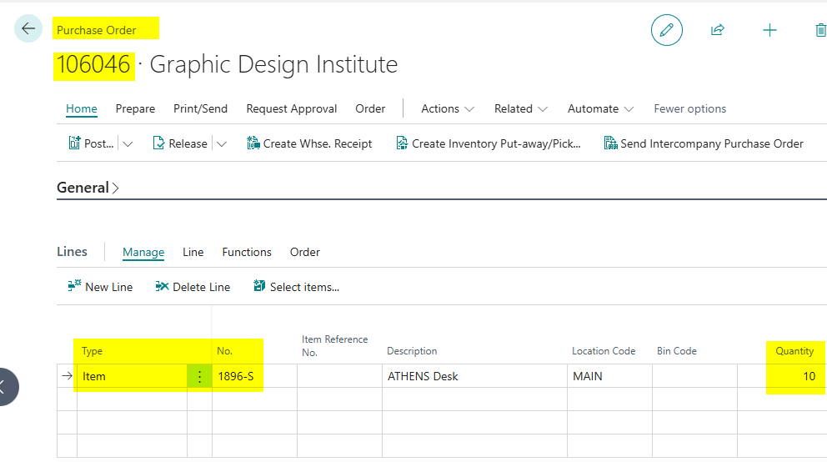Click Create Inventory Put-away/Pick

tap(488, 143)
